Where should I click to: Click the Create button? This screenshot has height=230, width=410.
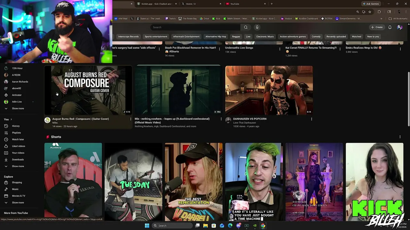[377, 27]
